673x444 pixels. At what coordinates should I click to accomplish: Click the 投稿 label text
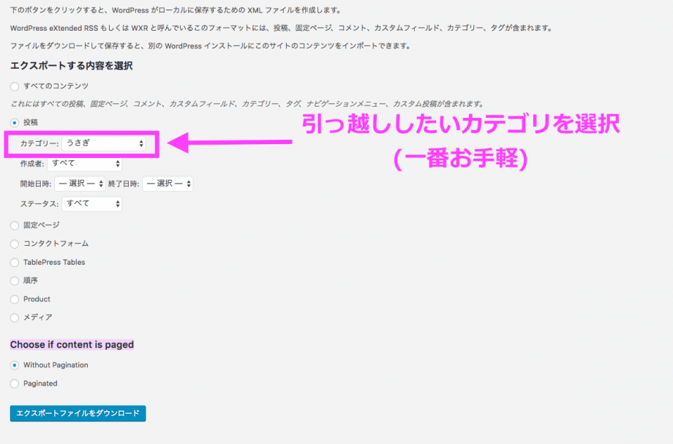[31, 123]
